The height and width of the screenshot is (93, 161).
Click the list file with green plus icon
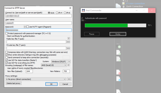118,59
